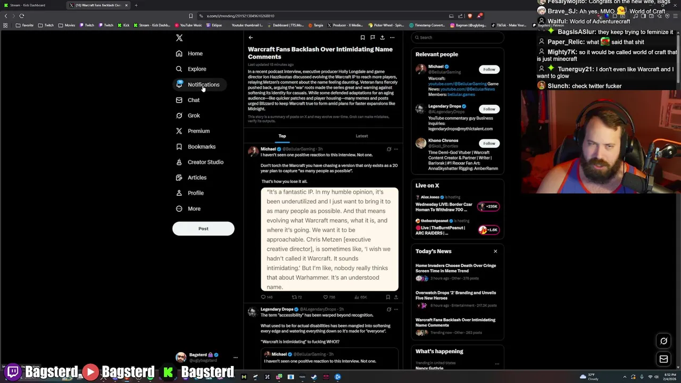
Task: Open Creator Studio in sidebar
Action: pyautogui.click(x=200, y=162)
